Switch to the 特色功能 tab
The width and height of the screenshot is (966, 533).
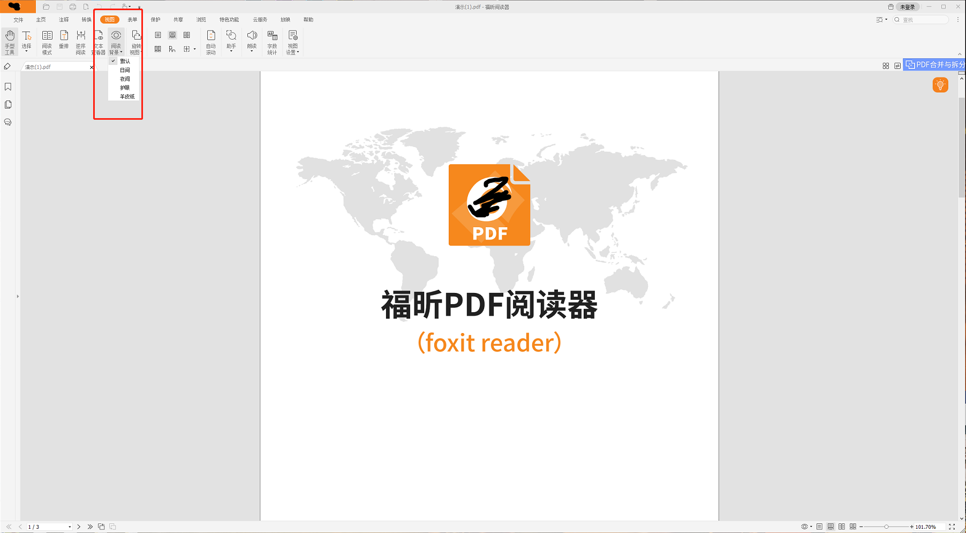pos(229,20)
